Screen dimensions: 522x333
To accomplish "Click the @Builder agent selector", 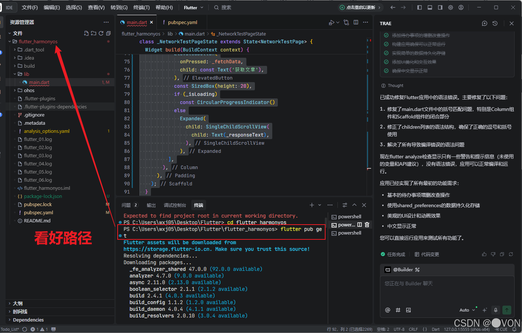I will point(402,270).
